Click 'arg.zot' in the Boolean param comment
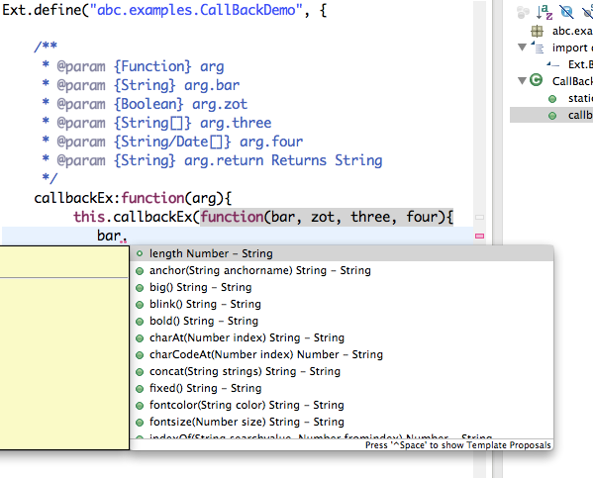 tap(220, 104)
